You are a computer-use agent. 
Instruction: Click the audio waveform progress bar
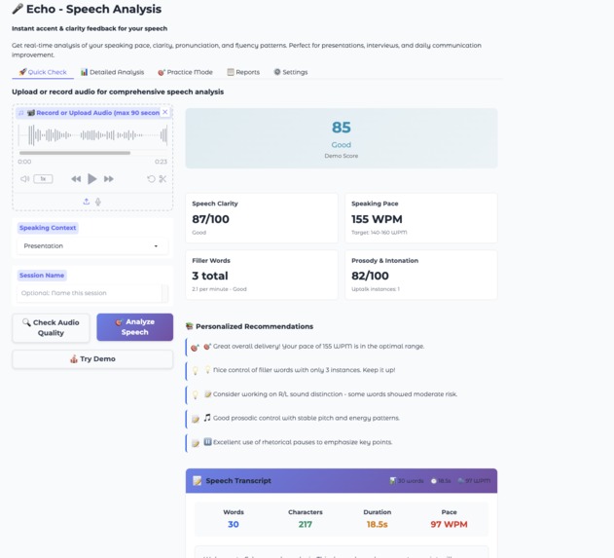tap(92, 153)
